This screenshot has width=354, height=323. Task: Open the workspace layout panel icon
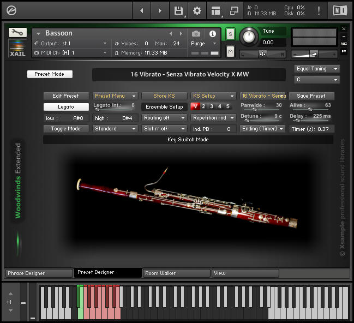(215, 10)
